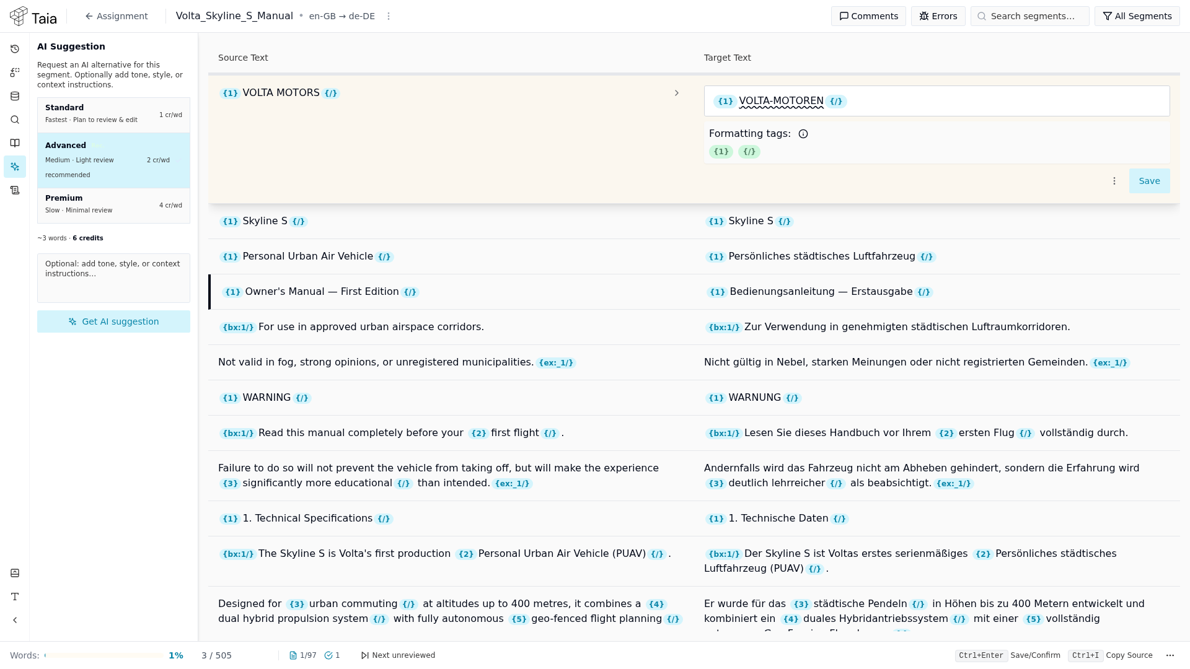Click the Volta_Skyline_S_Manual document title
1190x669 pixels.
point(234,16)
